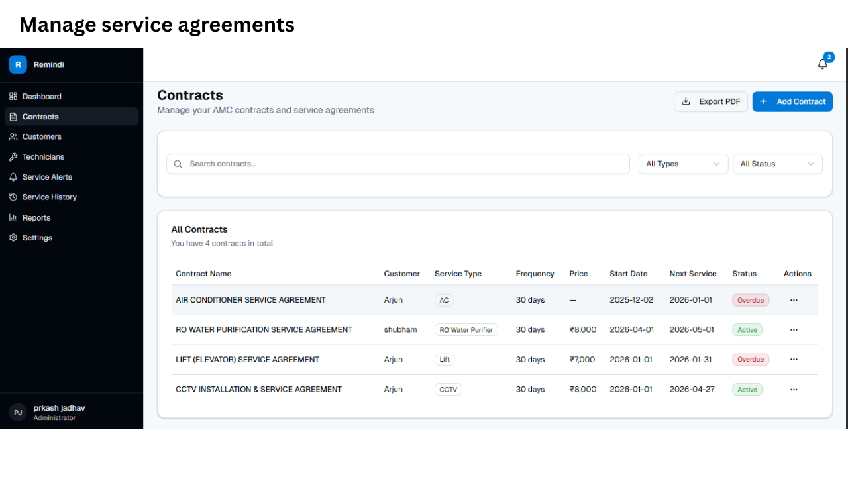Click the Dashboard grid icon in sidebar
This screenshot has height=477, width=848.
coord(13,97)
